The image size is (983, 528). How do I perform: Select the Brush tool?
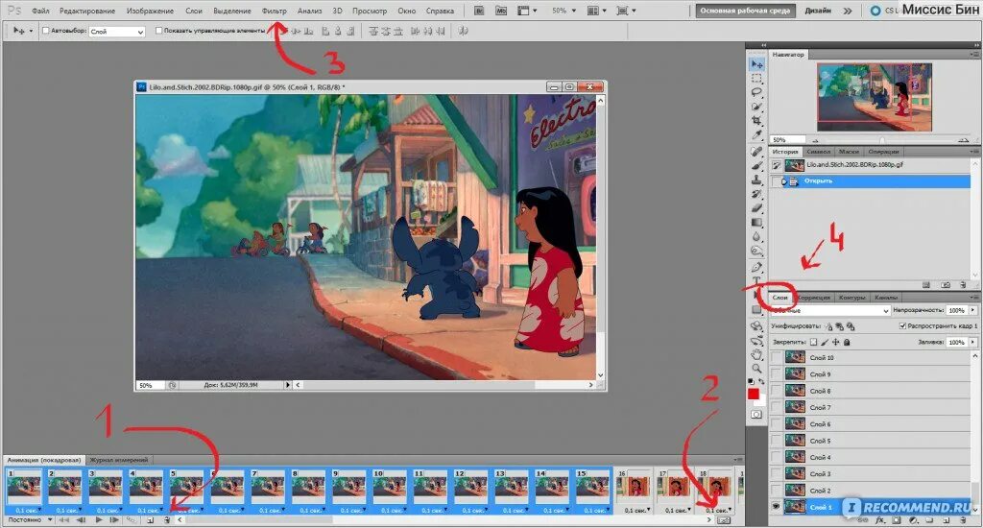click(756, 165)
